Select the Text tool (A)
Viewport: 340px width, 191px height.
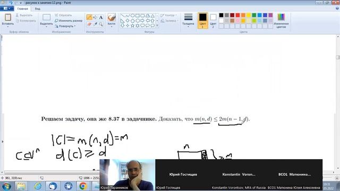tap(101, 18)
